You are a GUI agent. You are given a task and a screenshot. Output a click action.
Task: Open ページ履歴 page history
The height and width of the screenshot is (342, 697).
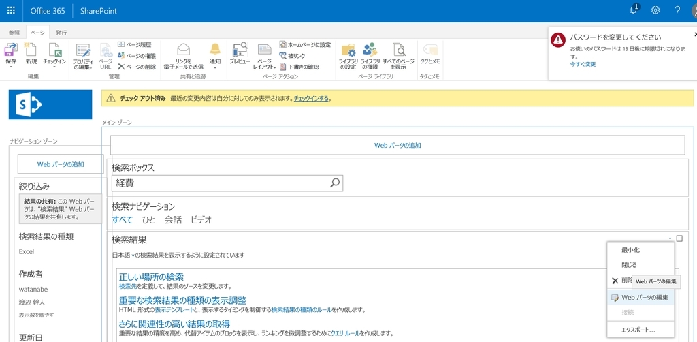point(135,44)
